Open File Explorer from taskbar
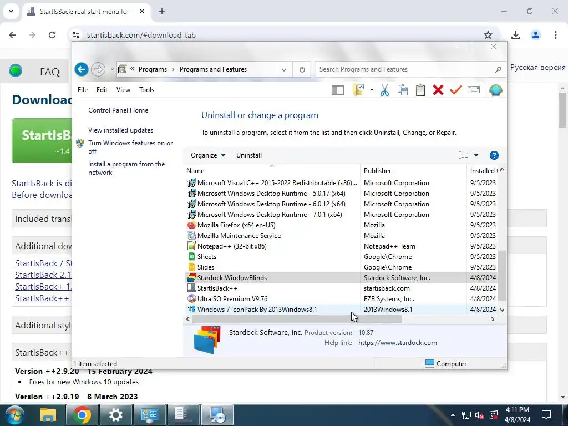The height and width of the screenshot is (426, 568). [48, 415]
